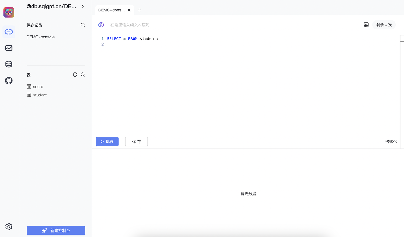Close the DEMO-console tab
This screenshot has height=237, width=404.
(x=129, y=10)
